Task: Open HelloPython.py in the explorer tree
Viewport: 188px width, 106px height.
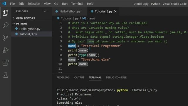Action: tap(32, 29)
